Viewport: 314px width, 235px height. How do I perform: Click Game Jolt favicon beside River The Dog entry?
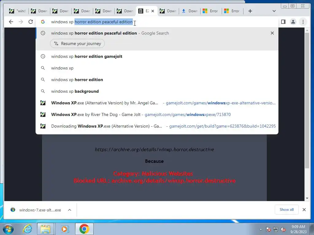point(43,114)
